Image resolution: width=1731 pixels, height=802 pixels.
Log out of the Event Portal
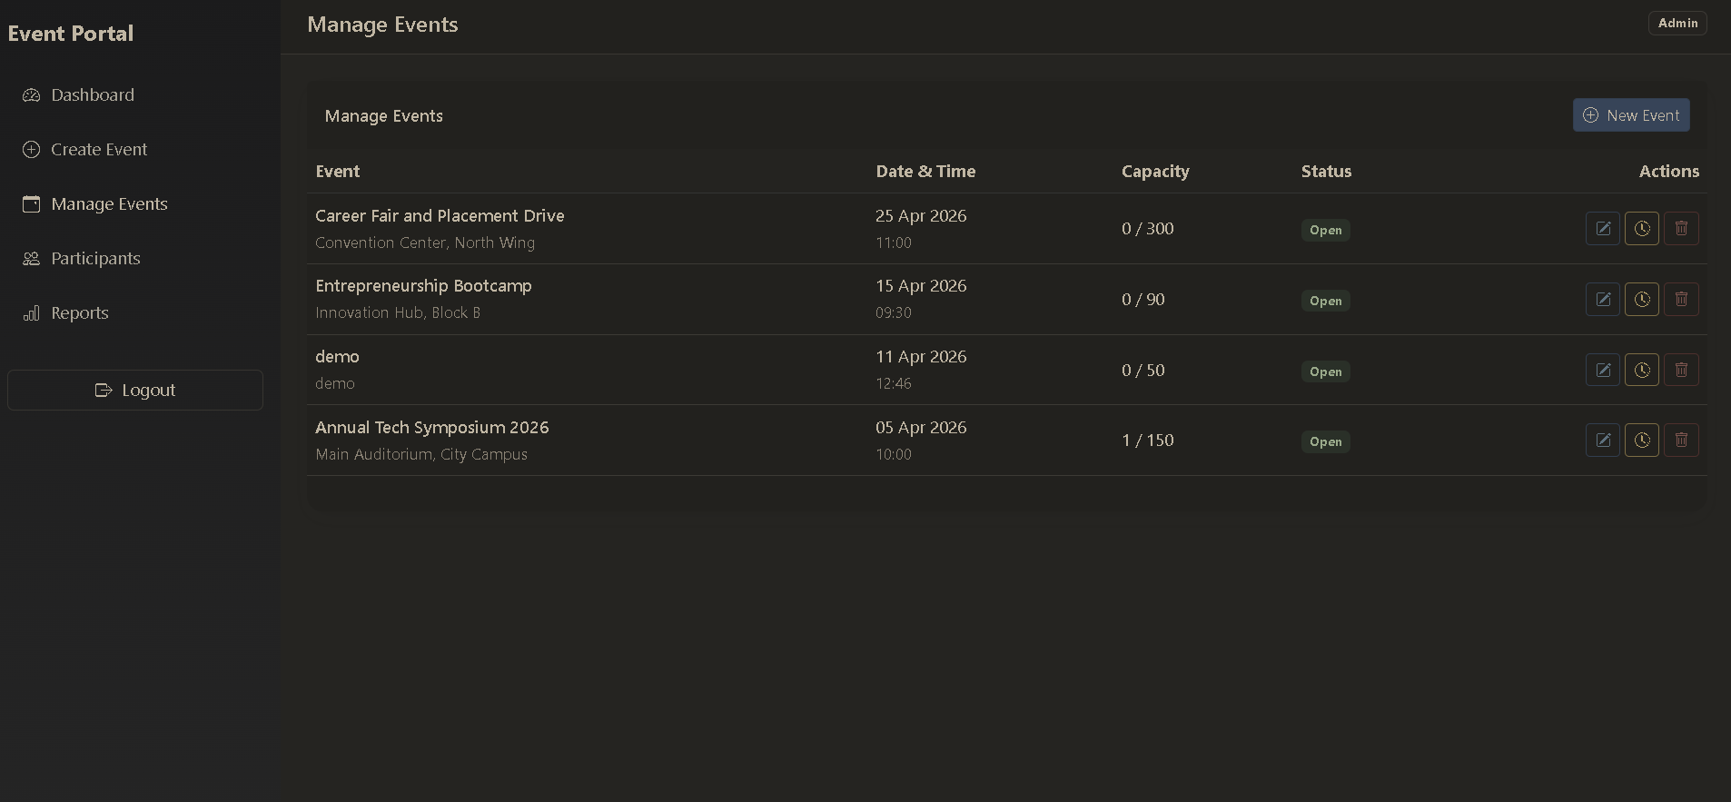(x=135, y=390)
